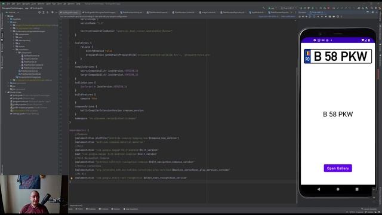Click the red Stop icon in run toolbar

(x=328, y=8)
